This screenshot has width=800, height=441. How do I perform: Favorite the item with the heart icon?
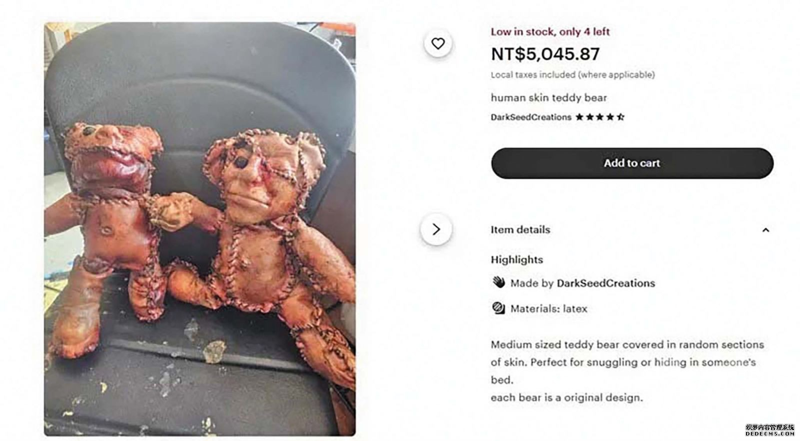438,43
